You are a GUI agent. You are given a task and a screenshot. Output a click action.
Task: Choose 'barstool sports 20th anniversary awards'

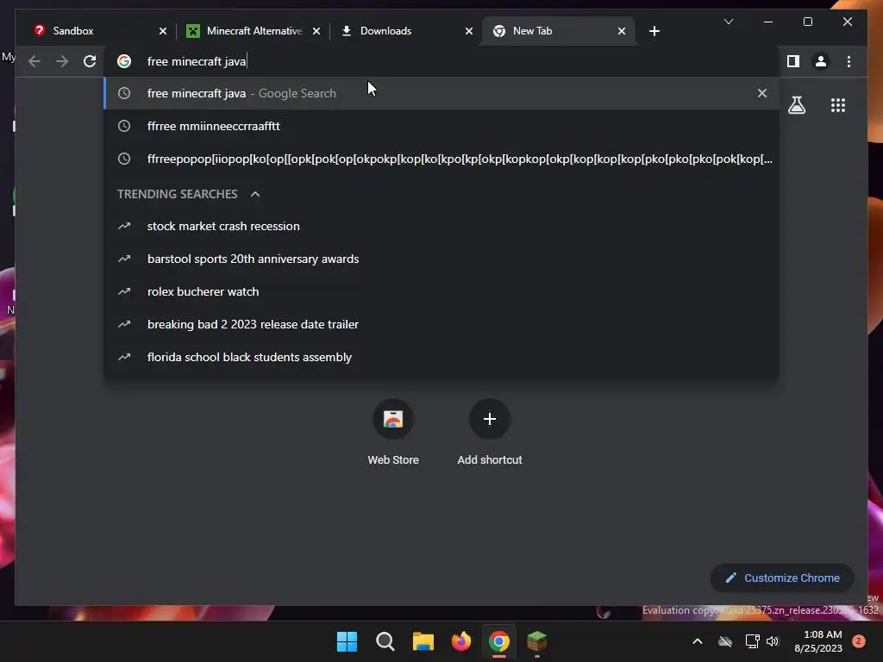coord(441,259)
